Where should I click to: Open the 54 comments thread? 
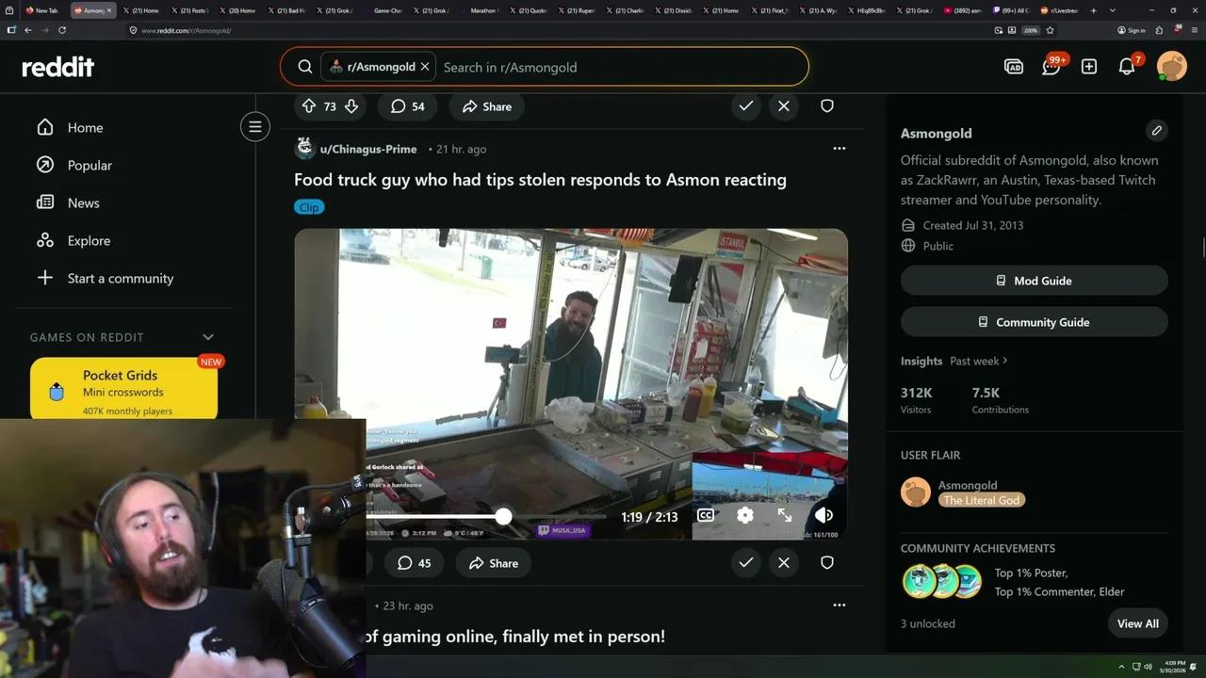[x=407, y=106]
